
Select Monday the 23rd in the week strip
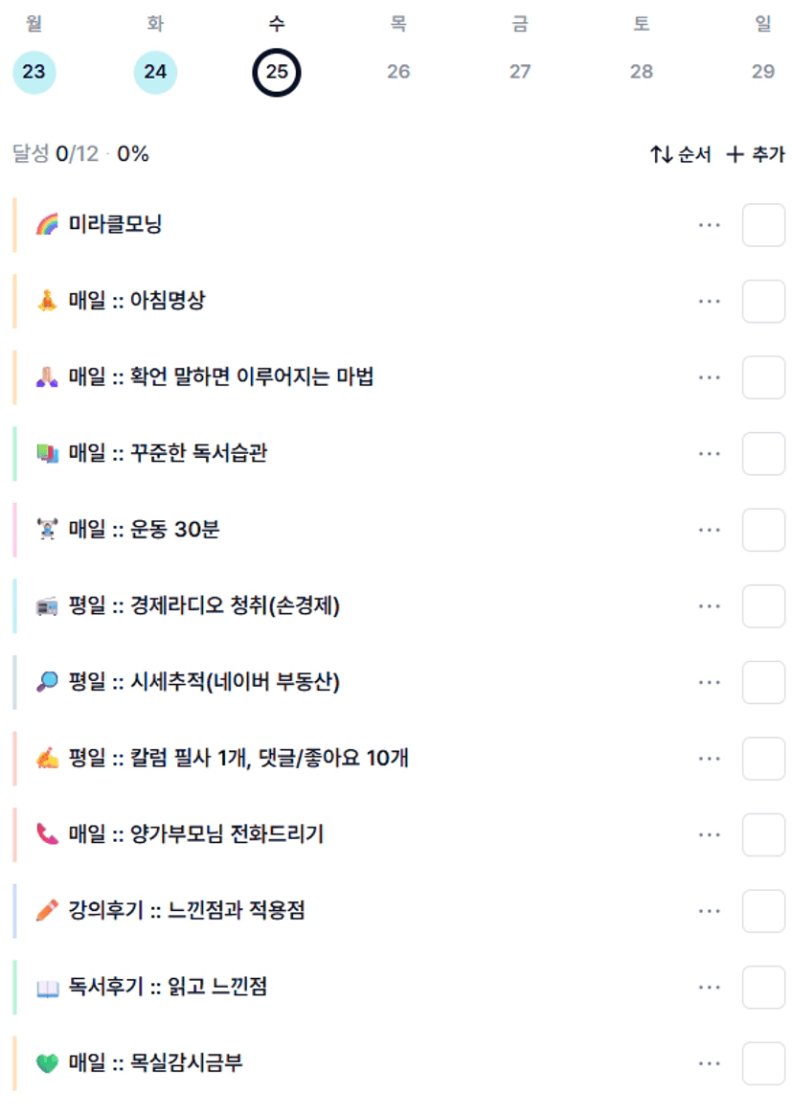(34, 72)
